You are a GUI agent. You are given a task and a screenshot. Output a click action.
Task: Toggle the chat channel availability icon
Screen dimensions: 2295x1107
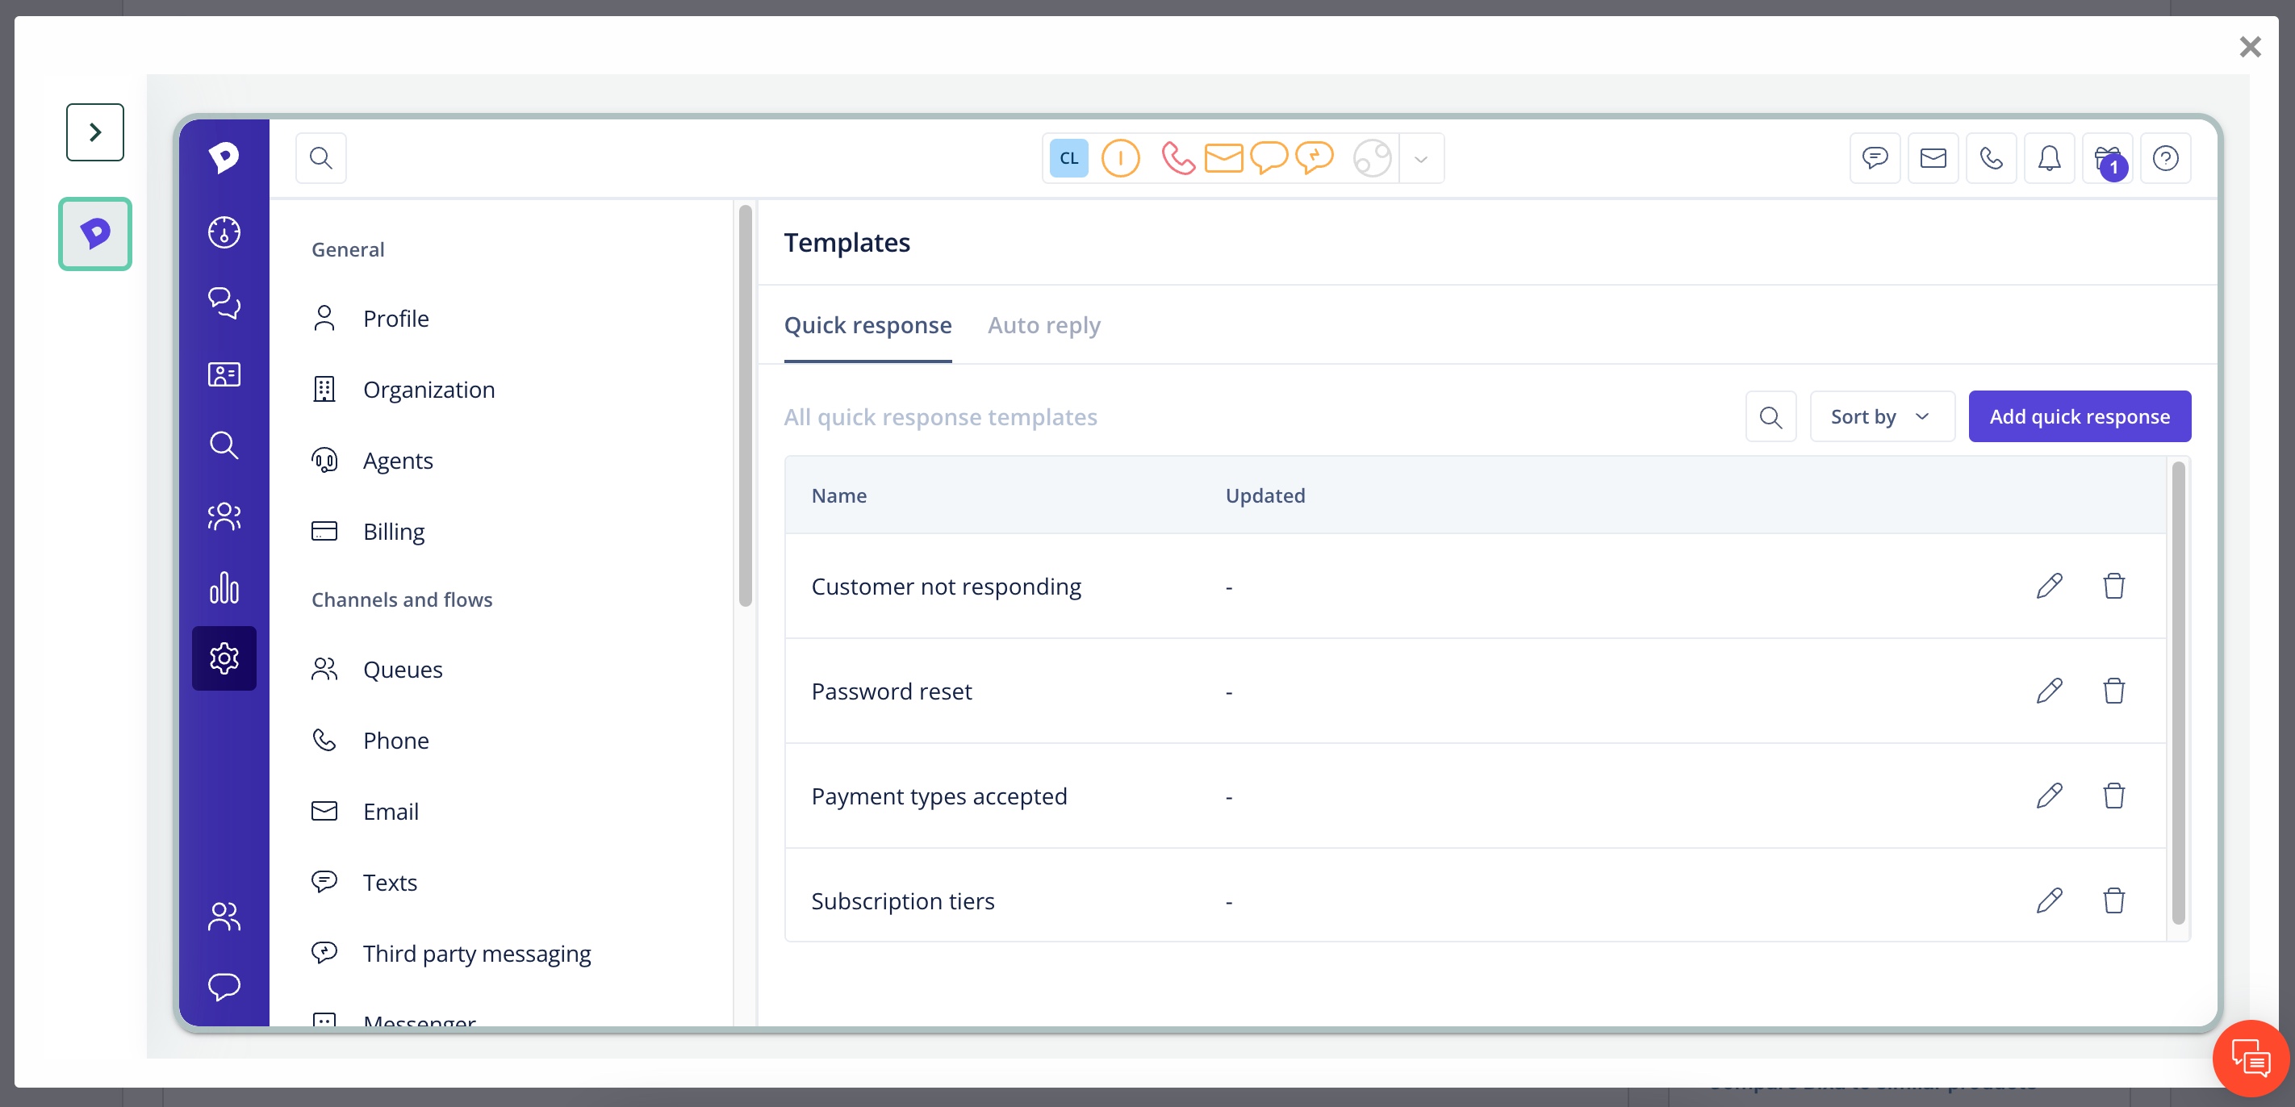[1269, 158]
